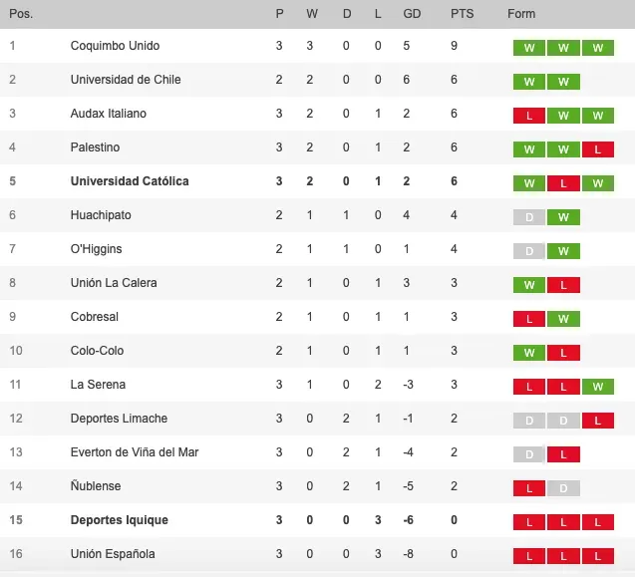Sort the table by GD column header
635x577 pixels.
coord(412,14)
